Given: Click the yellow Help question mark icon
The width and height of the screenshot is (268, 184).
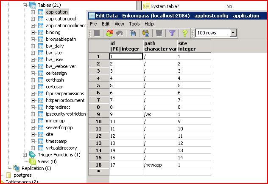Looking at the screenshot, I should point(185,33).
